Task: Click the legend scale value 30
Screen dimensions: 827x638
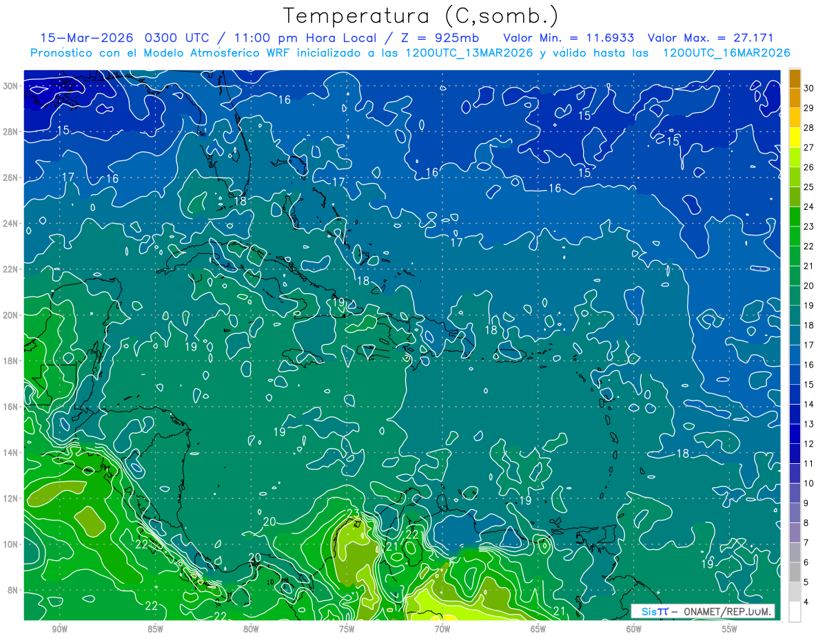Action: click(809, 87)
